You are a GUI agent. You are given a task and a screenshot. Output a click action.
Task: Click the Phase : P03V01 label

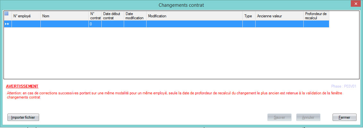point(344,86)
